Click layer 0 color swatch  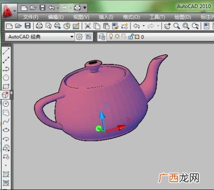137,37
